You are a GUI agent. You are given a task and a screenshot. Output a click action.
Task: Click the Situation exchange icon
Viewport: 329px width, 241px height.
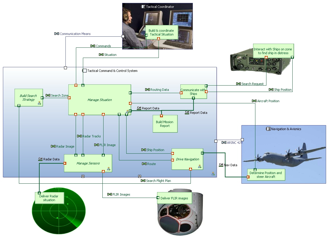pos(101,55)
